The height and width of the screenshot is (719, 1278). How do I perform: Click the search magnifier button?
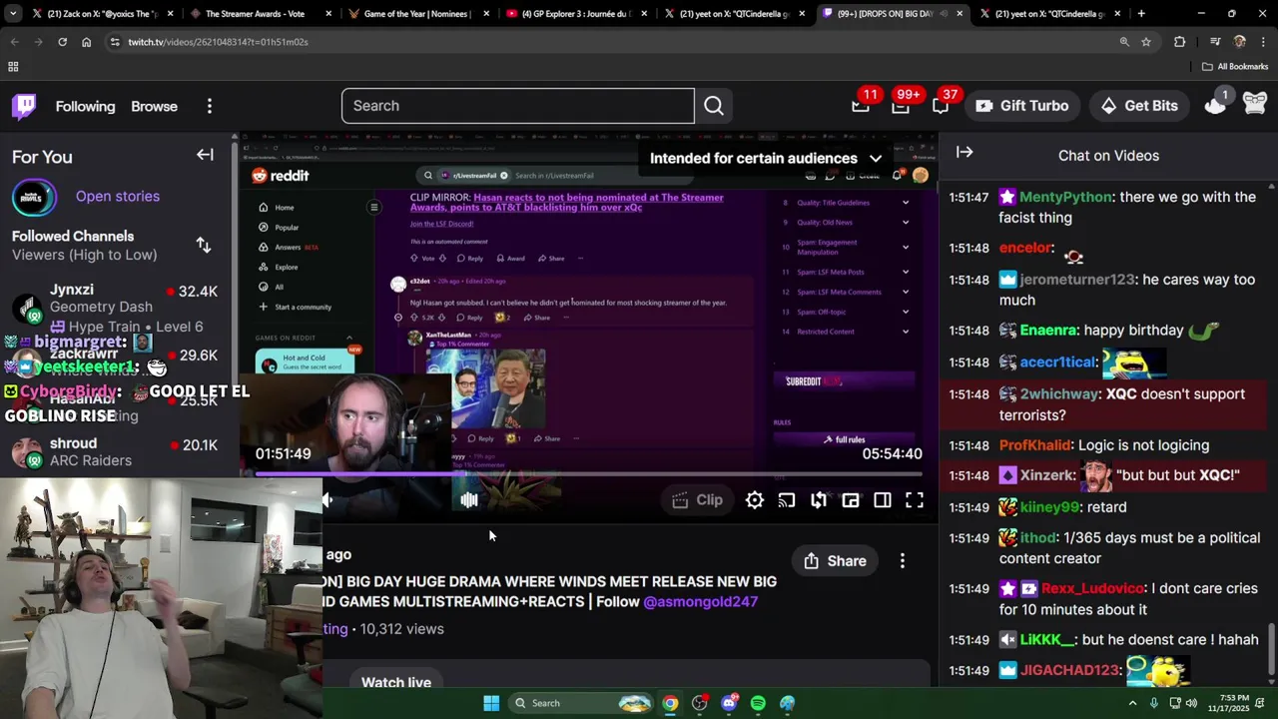pos(714,106)
